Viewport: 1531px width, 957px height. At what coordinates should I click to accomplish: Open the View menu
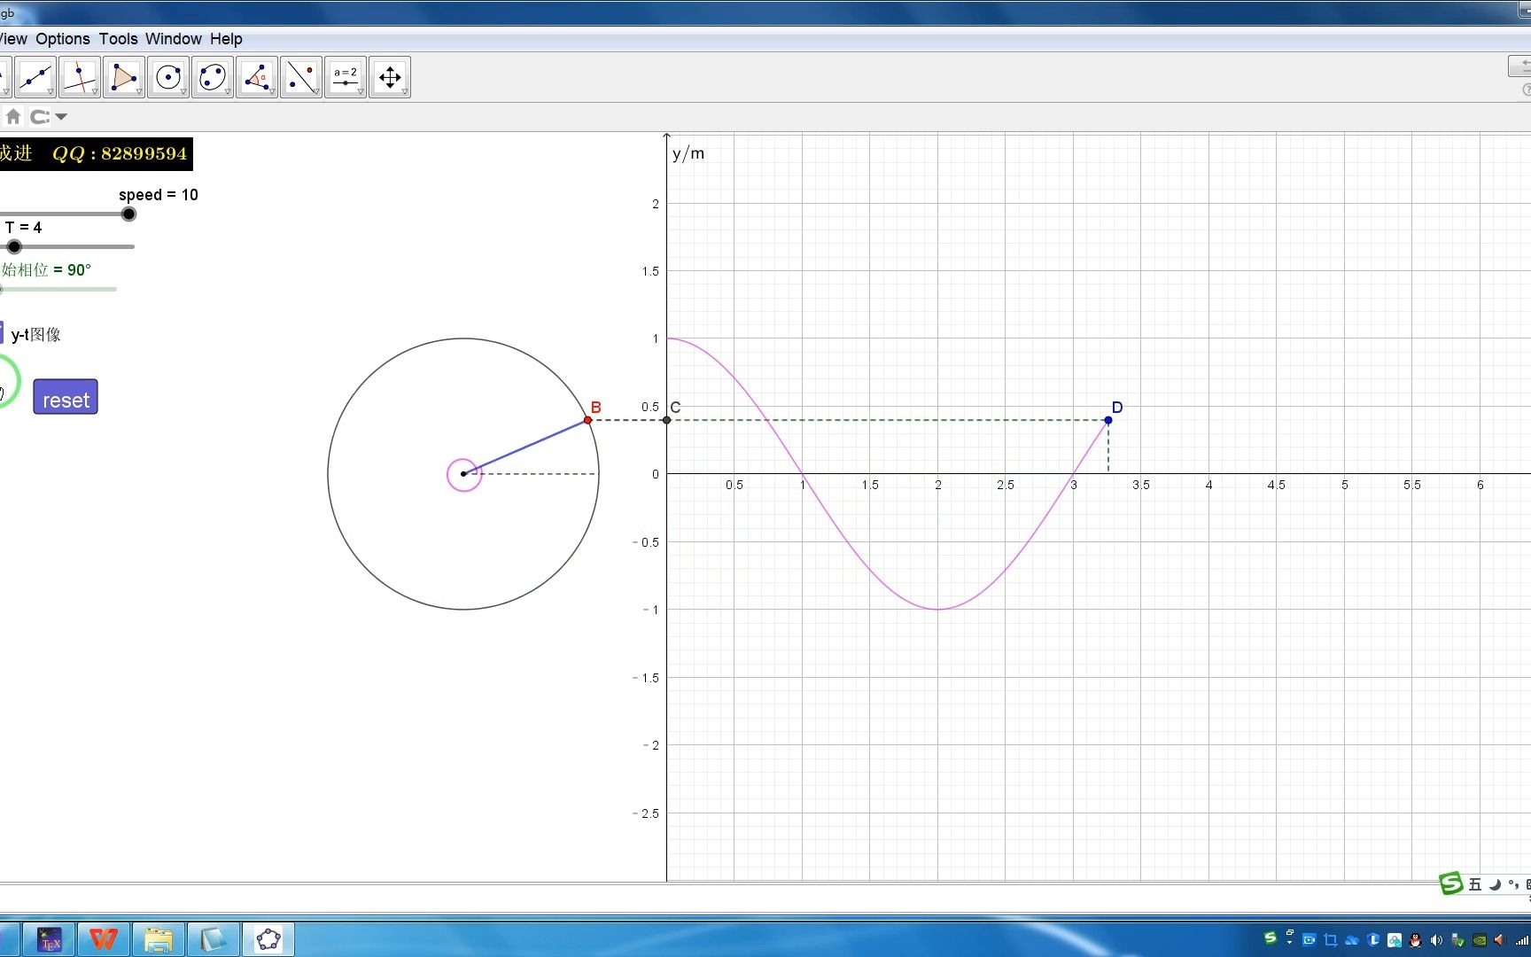pyautogui.click(x=13, y=39)
